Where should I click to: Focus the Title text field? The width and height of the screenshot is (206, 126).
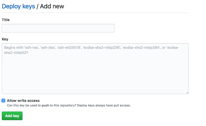click(58, 28)
